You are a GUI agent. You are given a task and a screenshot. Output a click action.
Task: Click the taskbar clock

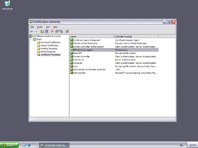tap(193, 145)
